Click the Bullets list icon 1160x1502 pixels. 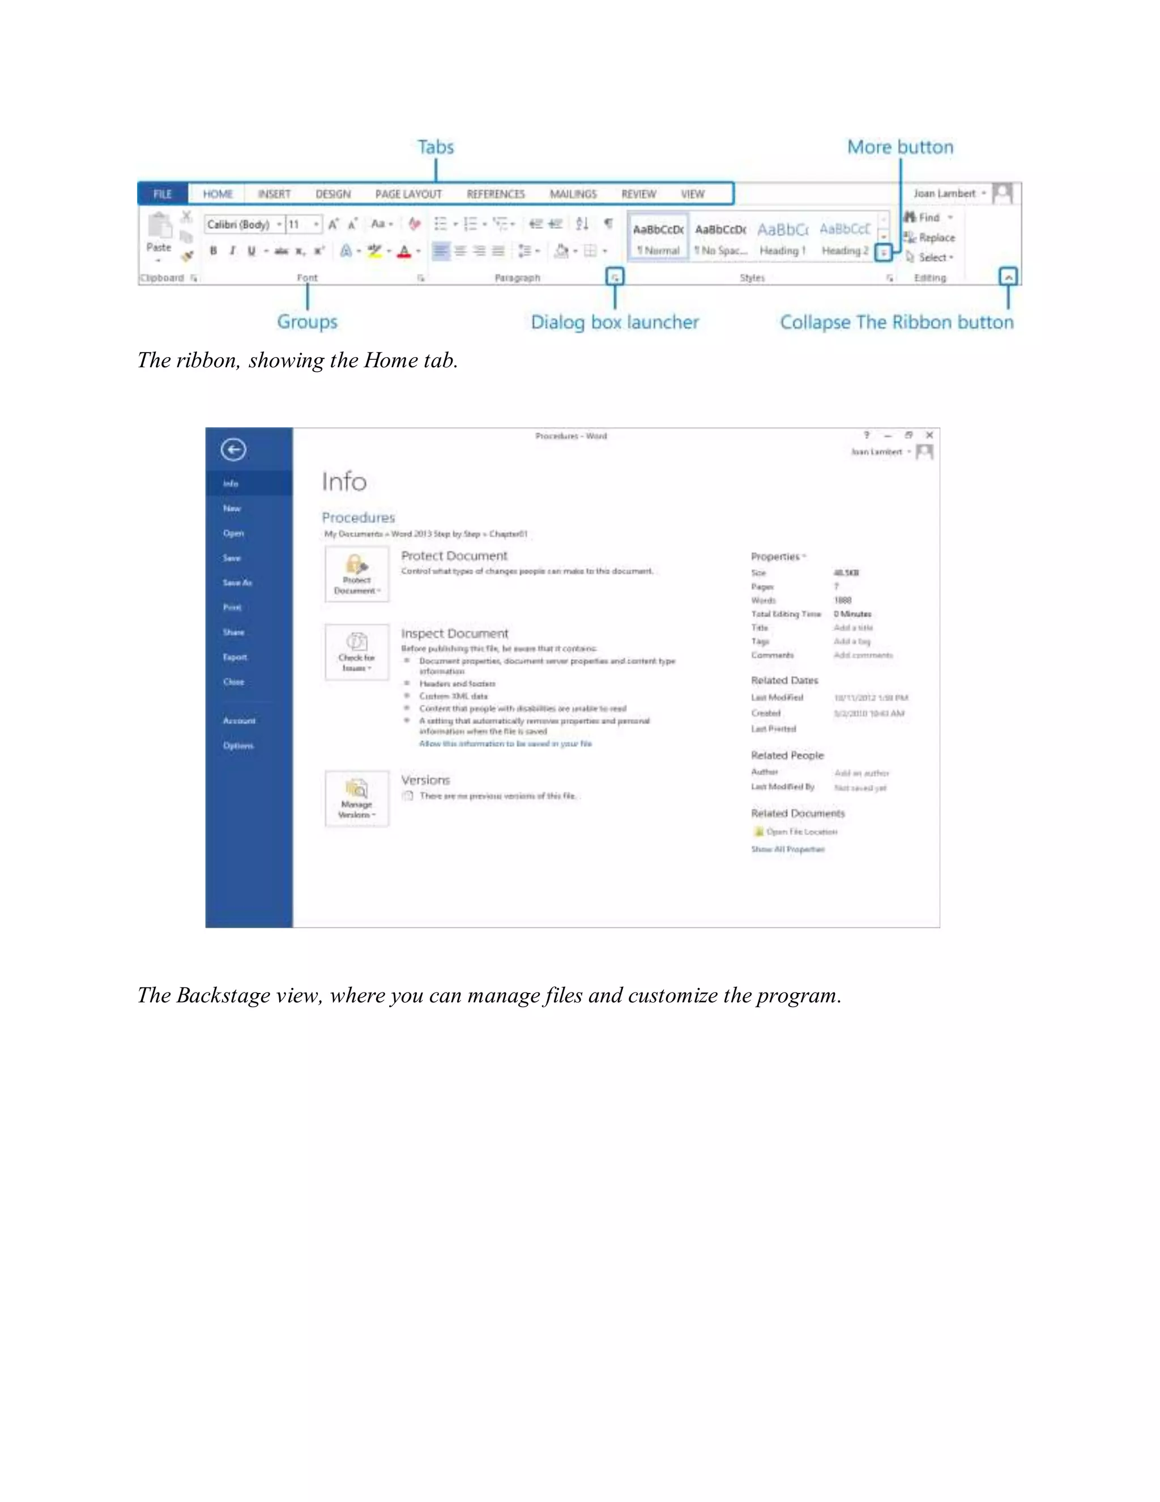point(441,224)
